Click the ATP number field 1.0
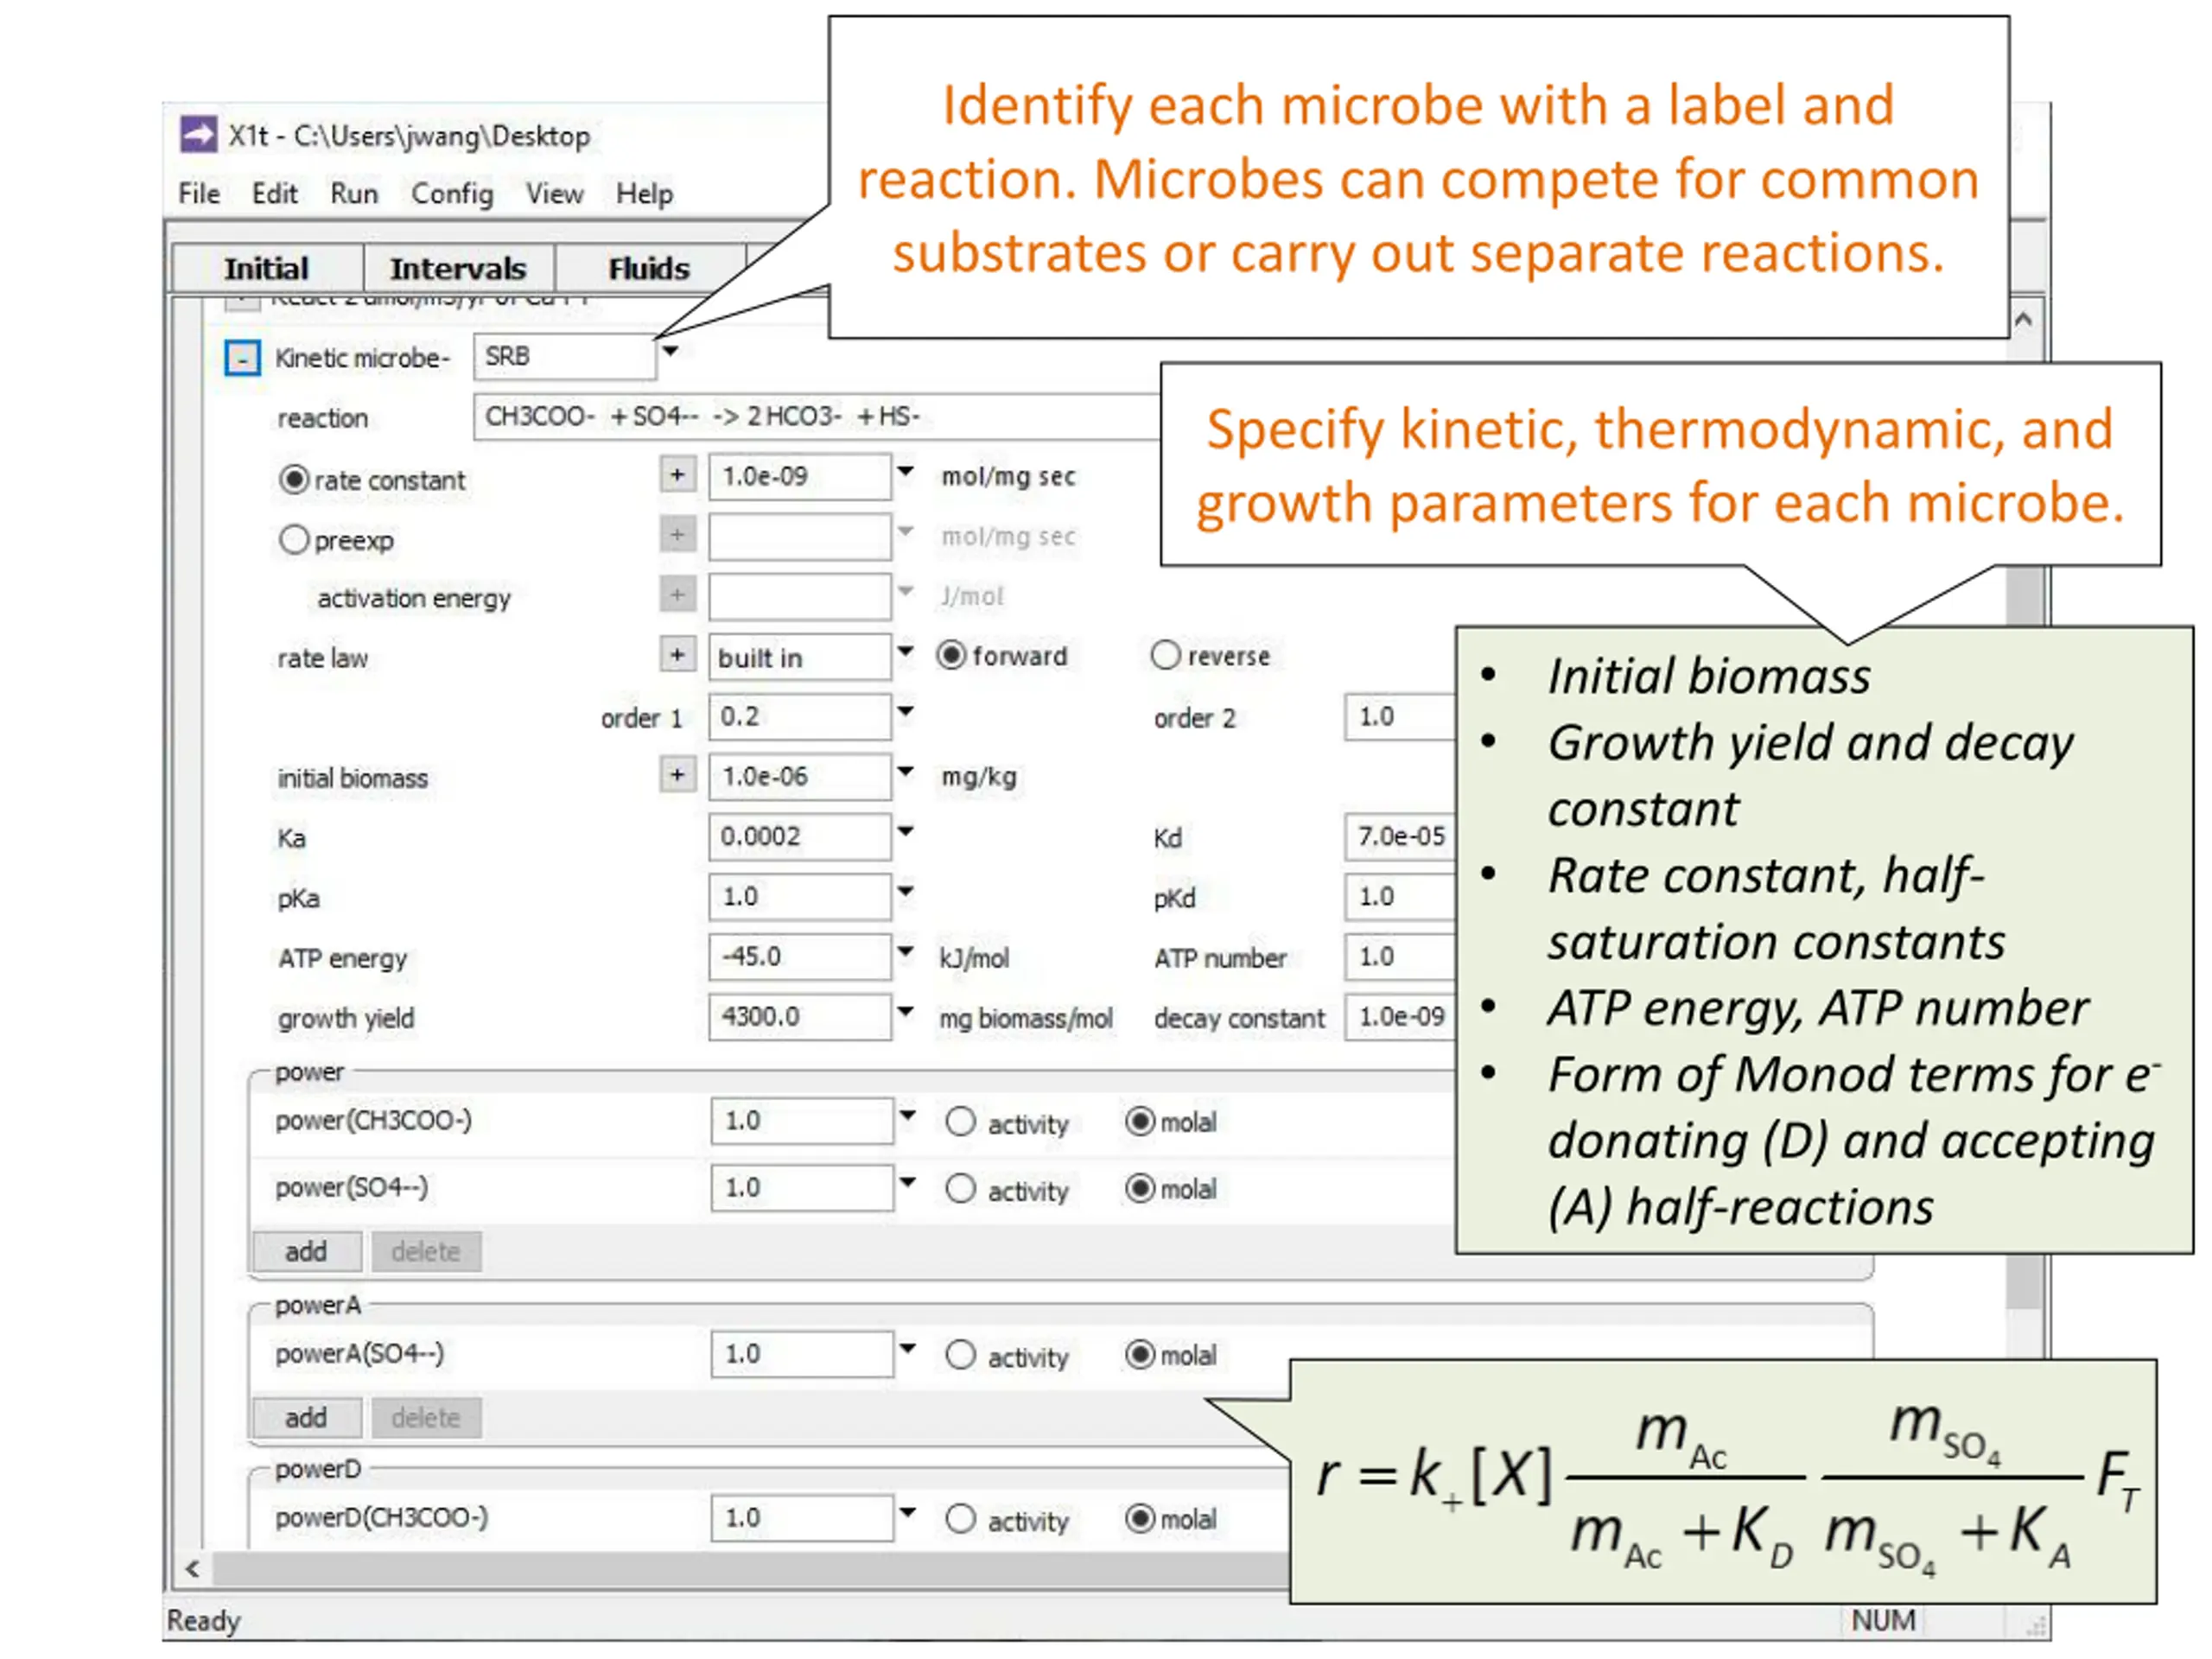 (1400, 957)
